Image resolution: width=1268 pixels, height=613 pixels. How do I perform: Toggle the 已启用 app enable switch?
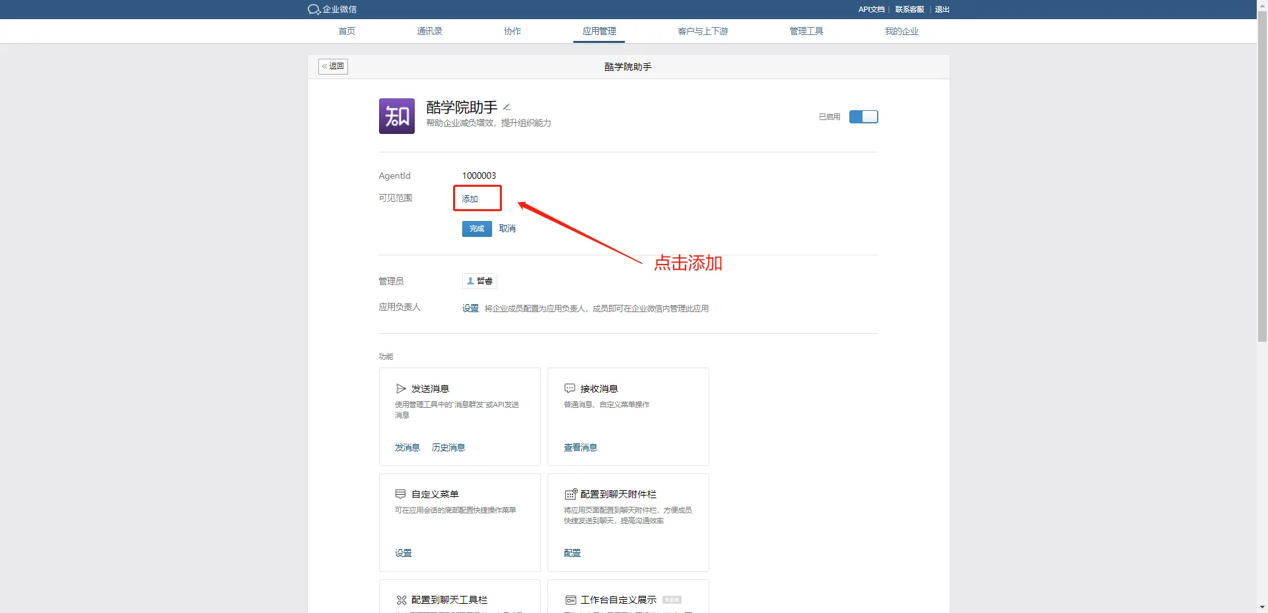863,117
